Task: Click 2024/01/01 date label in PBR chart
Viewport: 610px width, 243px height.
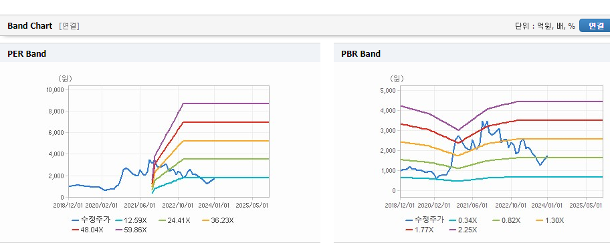Action: (547, 205)
